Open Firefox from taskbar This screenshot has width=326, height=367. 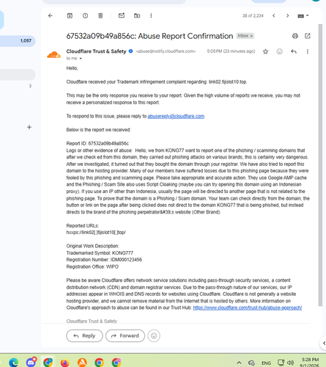point(65,363)
